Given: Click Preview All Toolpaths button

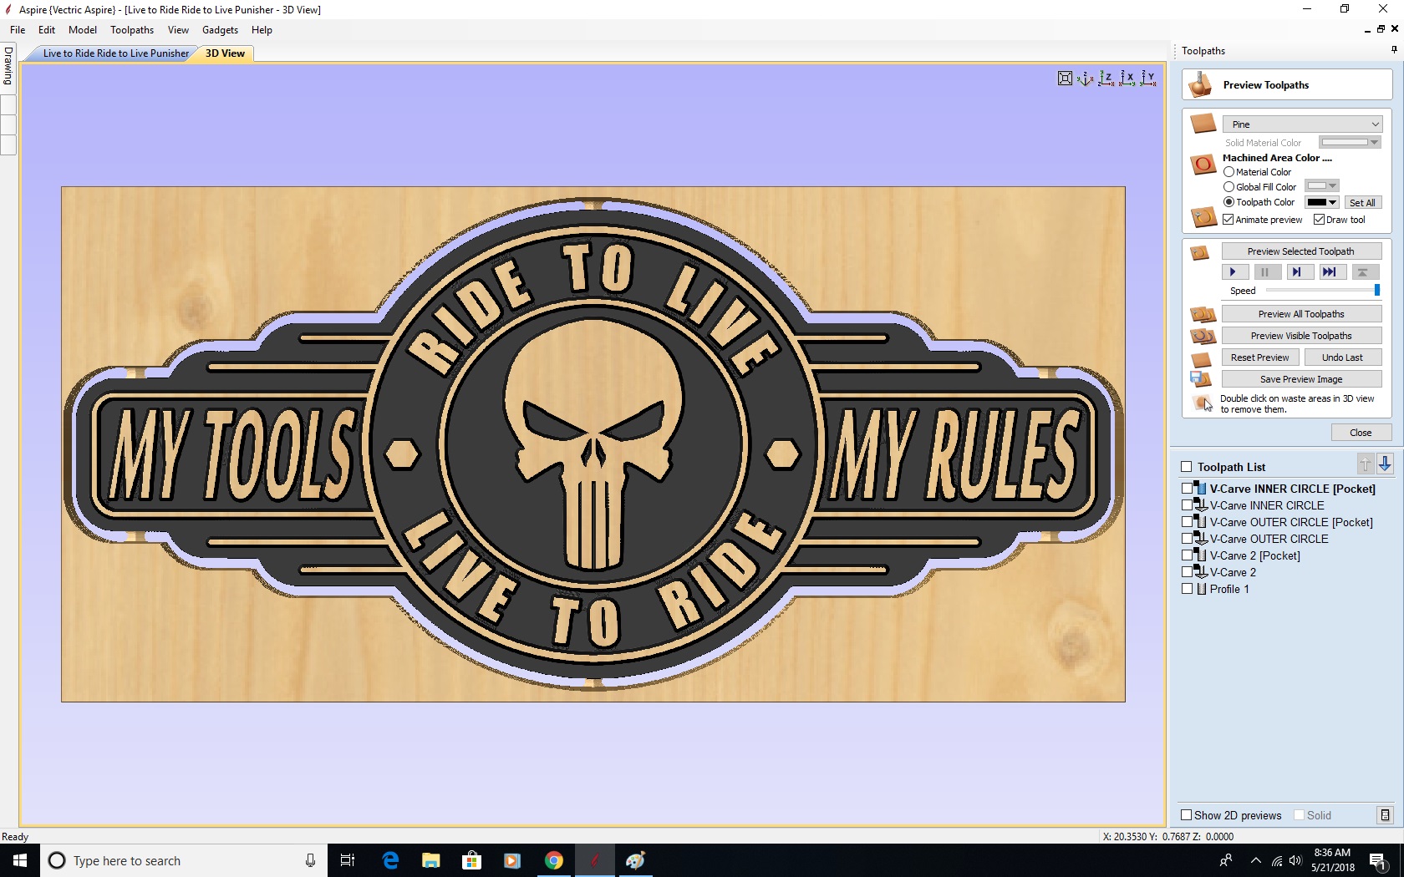Looking at the screenshot, I should [1301, 314].
